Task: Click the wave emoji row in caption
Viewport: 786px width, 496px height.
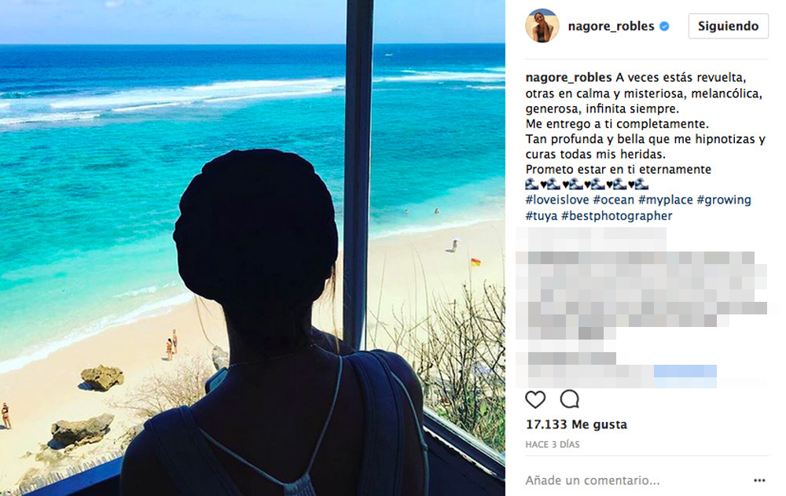Action: tap(587, 184)
